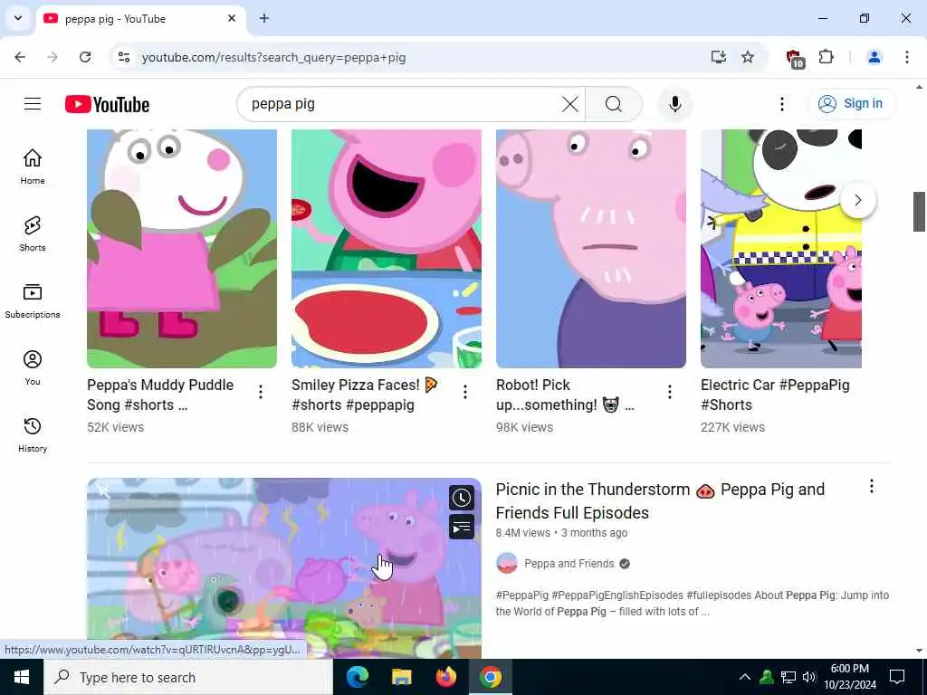Open File Explorer from the taskbar

401,677
